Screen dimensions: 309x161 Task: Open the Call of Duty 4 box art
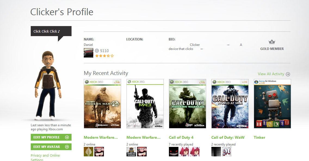click(x=187, y=104)
